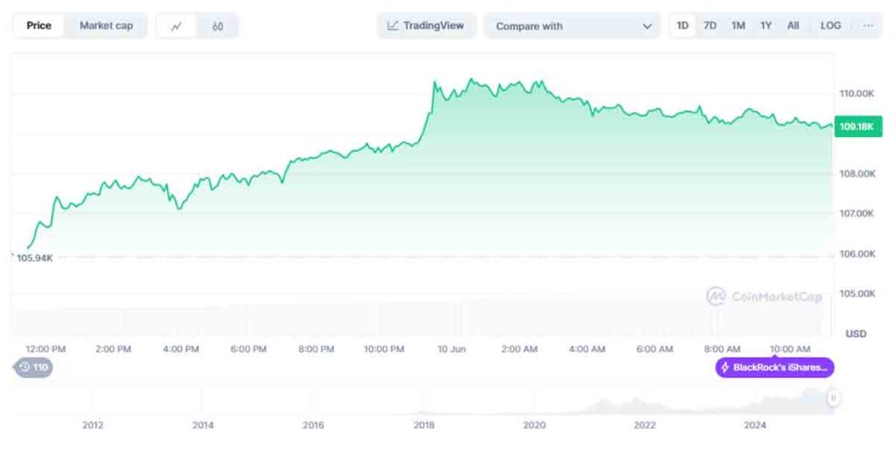
Task: Select the All time range
Action: [793, 25]
